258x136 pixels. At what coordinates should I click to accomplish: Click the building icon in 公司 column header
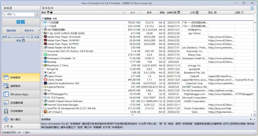coord(197,13)
